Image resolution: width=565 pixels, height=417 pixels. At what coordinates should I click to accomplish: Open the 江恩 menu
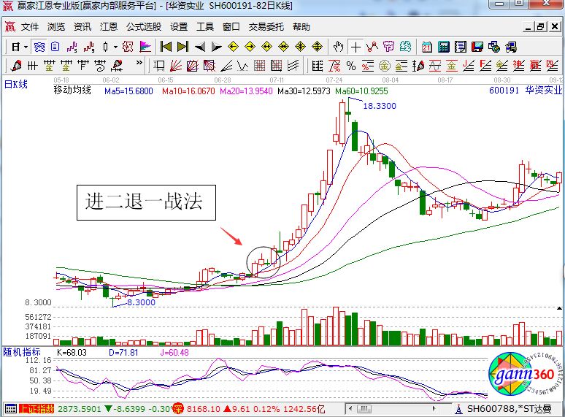pyautogui.click(x=108, y=27)
